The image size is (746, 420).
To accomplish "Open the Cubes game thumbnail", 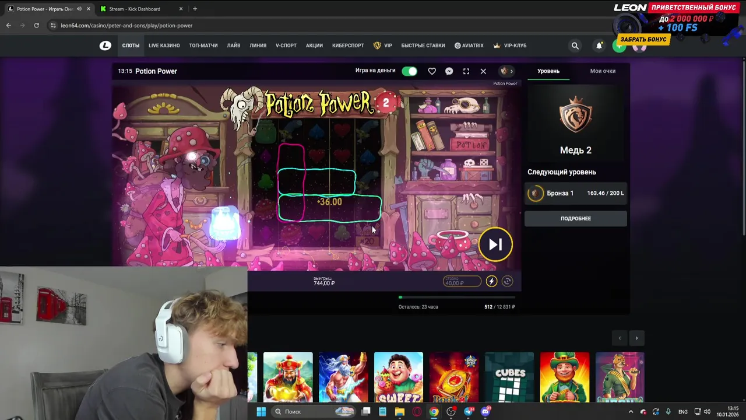I will pos(509,377).
